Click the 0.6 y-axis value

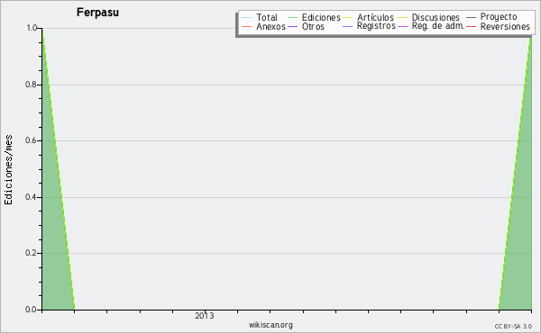tap(31, 140)
